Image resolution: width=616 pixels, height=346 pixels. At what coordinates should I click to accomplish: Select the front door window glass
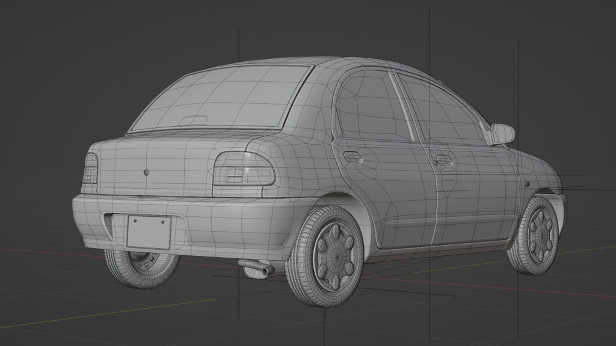click(x=442, y=108)
